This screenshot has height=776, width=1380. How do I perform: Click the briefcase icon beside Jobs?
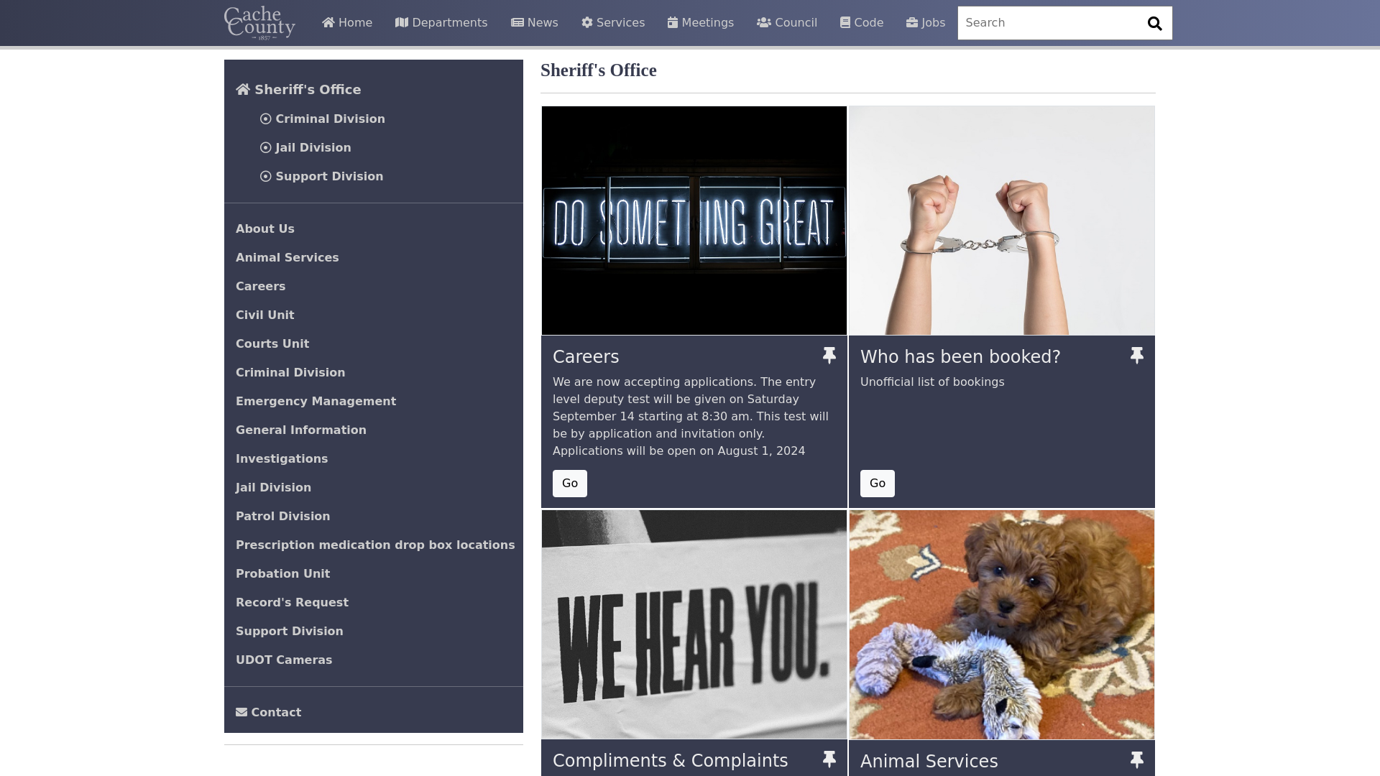[x=912, y=22]
